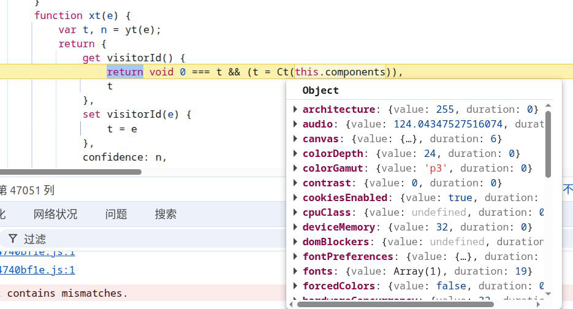Expand the colorGamut property
This screenshot has height=309, width=573.
[x=295, y=168]
